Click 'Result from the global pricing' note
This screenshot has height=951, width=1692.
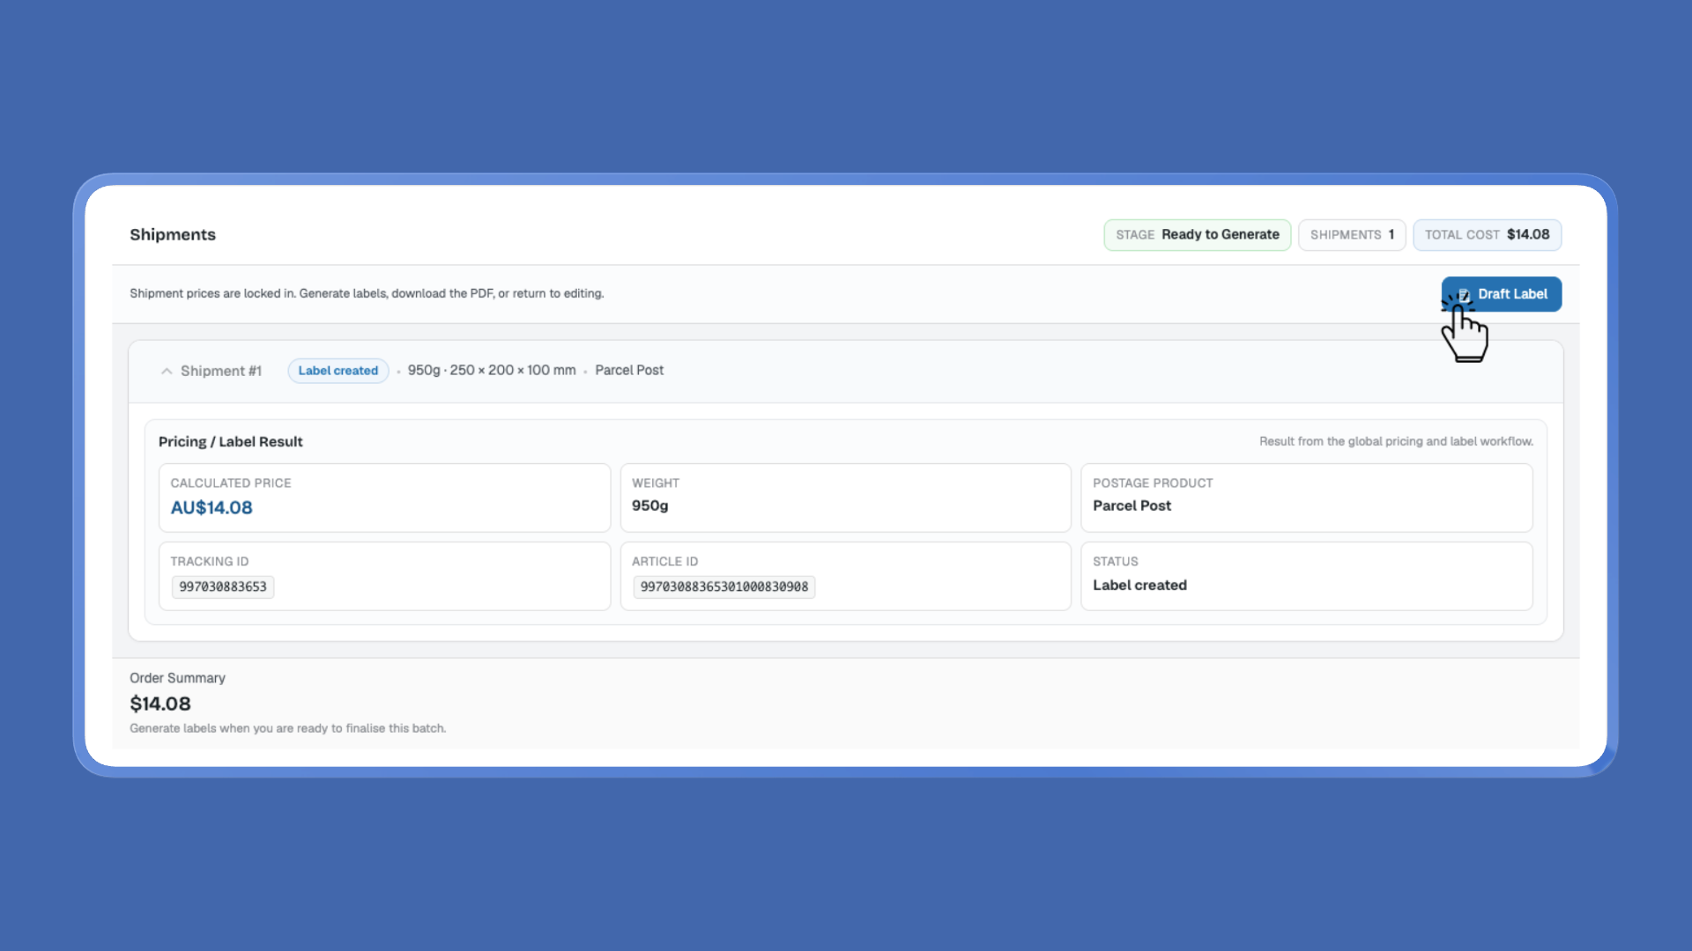[1396, 441]
